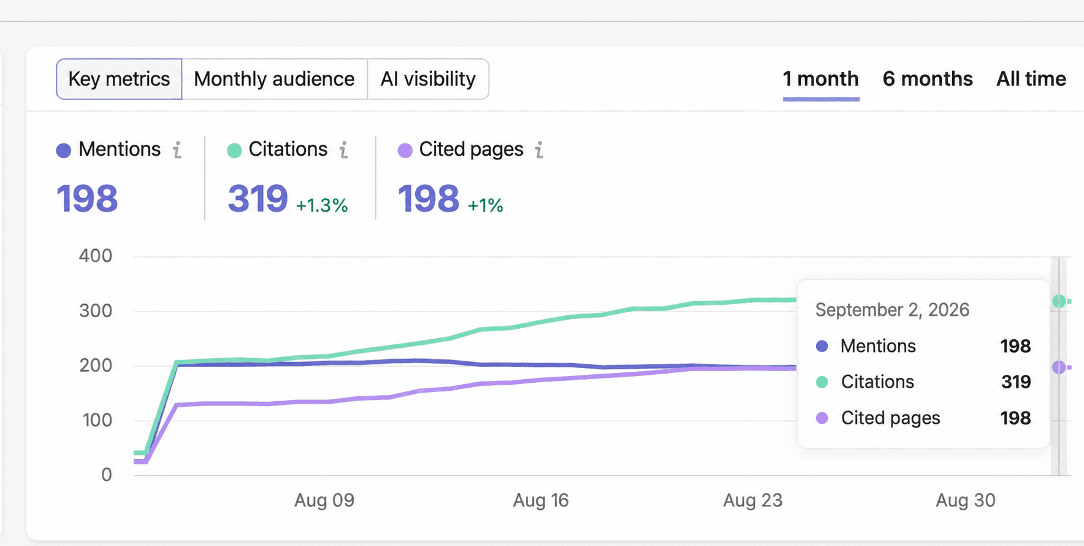Click the Mentions total of 198 above the chart
1084x546 pixels.
[x=87, y=199]
